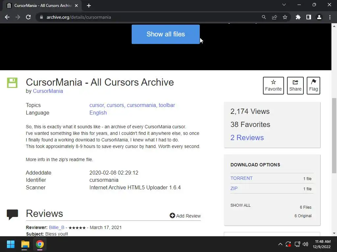Open the taskbar clock and date
This screenshot has width=337, height=252.
[x=322, y=244]
